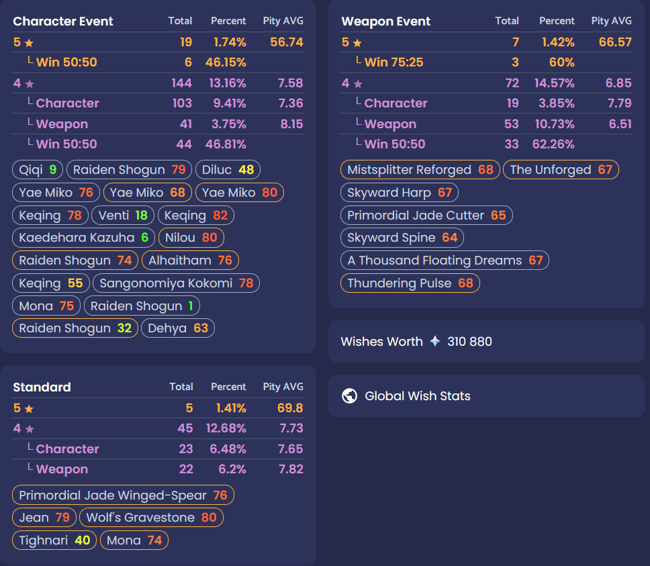Click the Wolf's Gravestone 80 tag

pyautogui.click(x=151, y=518)
